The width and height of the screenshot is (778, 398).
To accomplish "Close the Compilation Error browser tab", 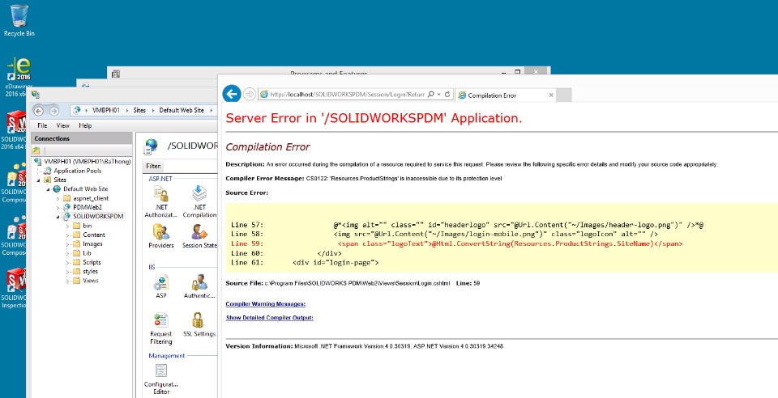I will coord(551,95).
